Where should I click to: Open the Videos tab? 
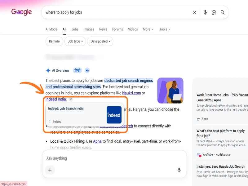pyautogui.click(x=133, y=29)
